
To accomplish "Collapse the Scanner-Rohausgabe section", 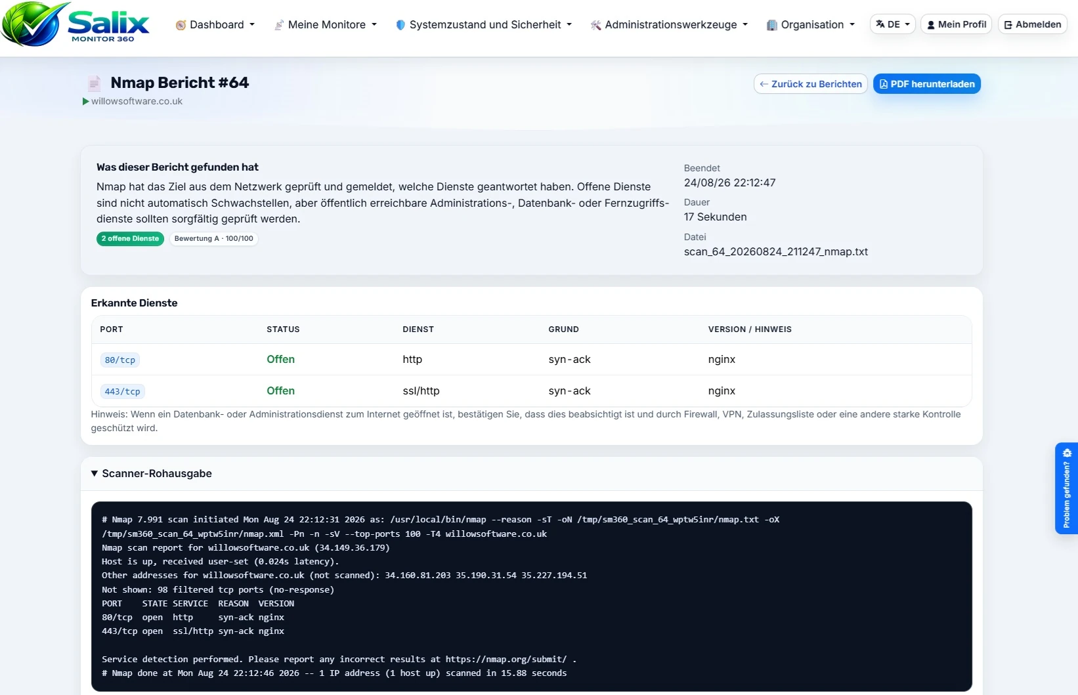I will point(152,474).
